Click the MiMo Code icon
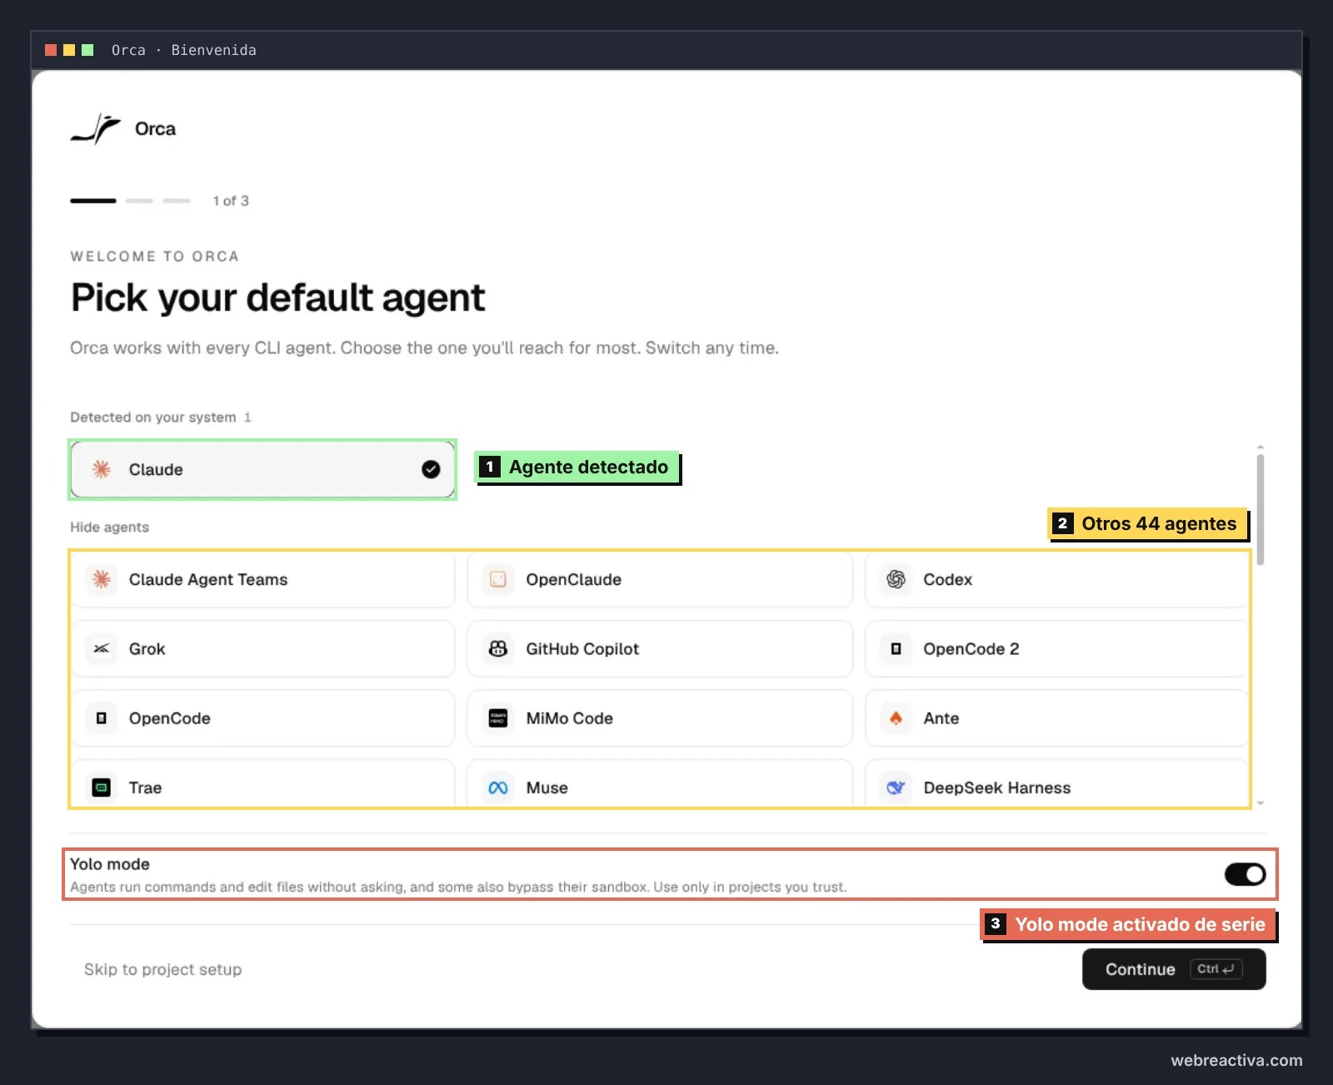 (498, 718)
